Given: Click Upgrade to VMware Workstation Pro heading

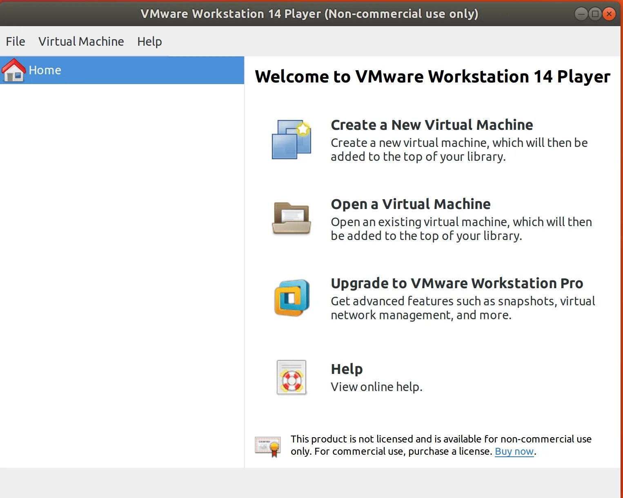Looking at the screenshot, I should click(x=457, y=283).
